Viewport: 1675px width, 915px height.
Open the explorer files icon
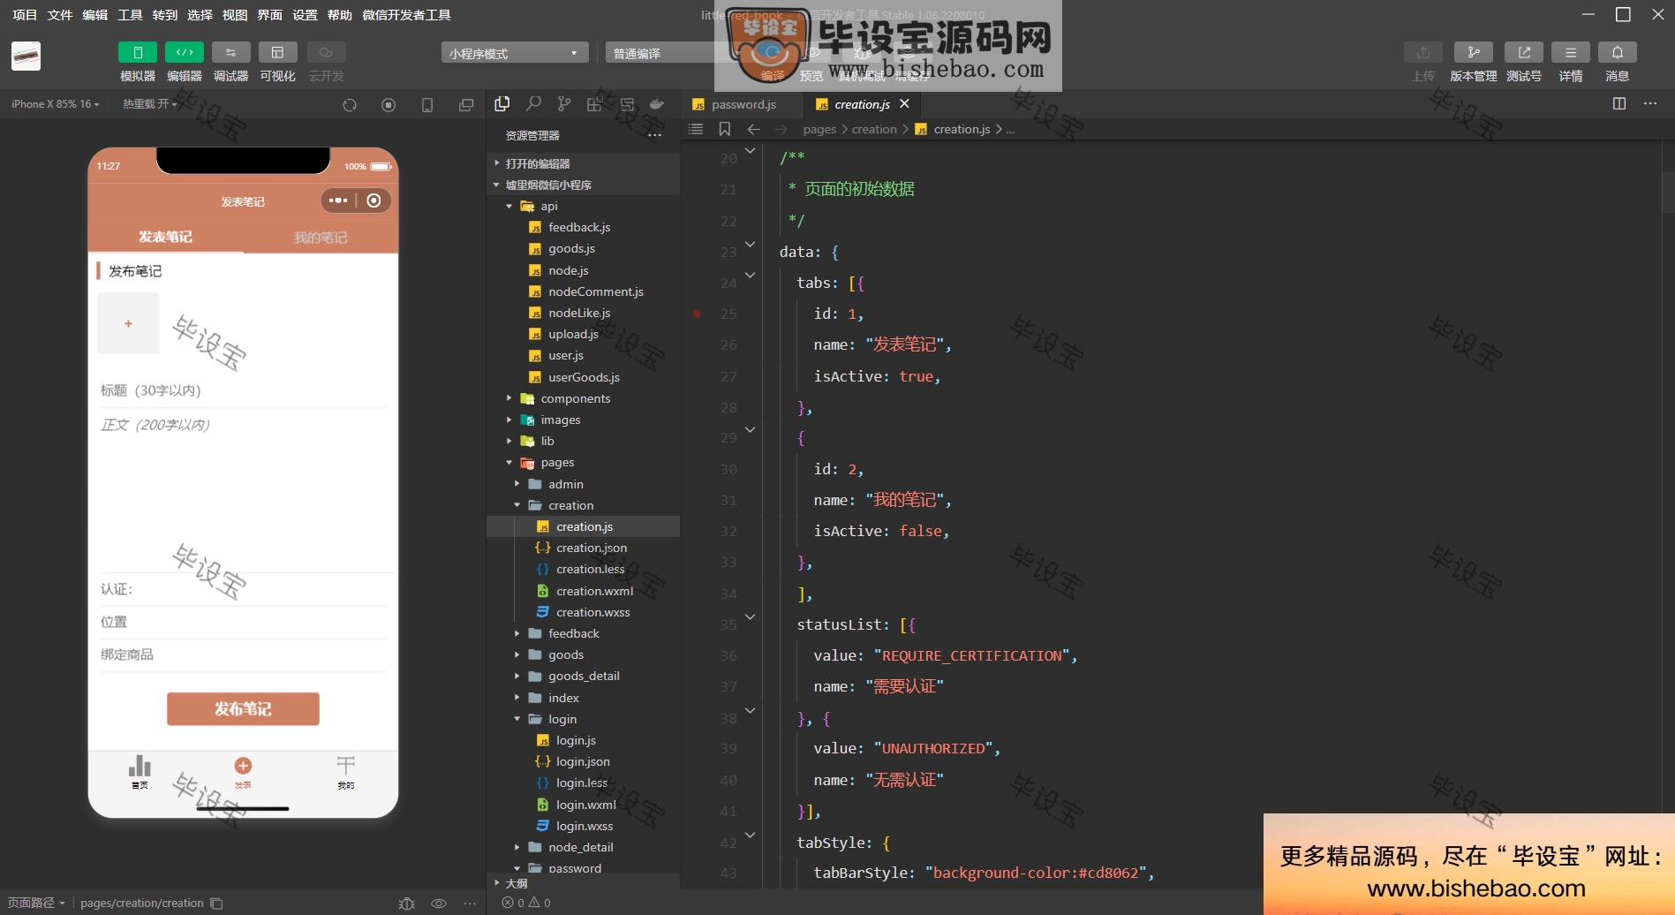[502, 104]
